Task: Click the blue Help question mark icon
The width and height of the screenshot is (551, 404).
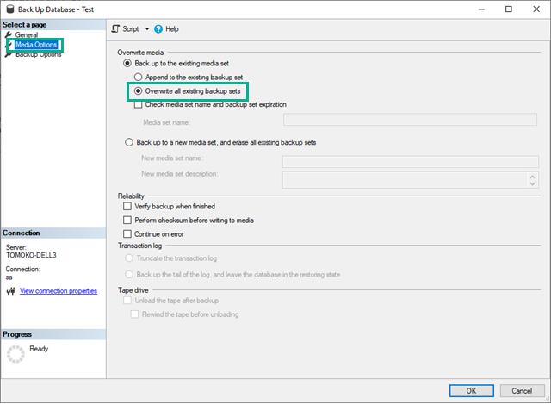Action: coord(158,28)
